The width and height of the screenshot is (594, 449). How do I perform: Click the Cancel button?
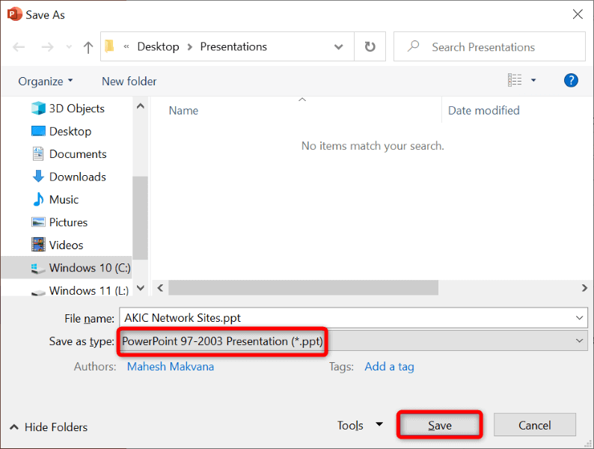click(535, 425)
